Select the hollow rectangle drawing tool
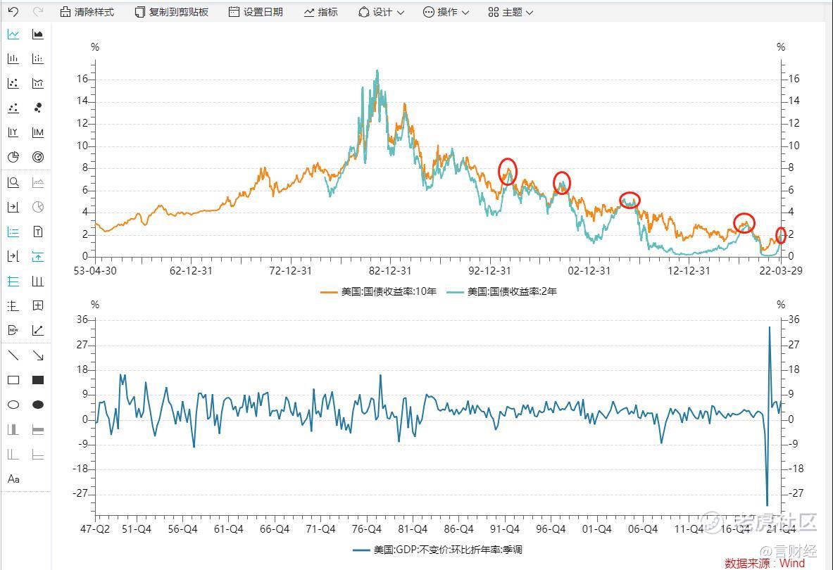Viewport: 833px width, 570px height. pos(13,380)
